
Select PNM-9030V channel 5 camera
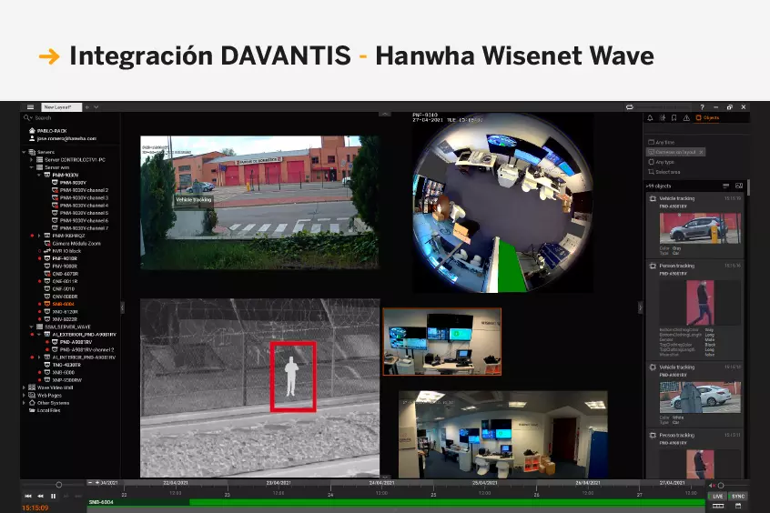click(79, 213)
